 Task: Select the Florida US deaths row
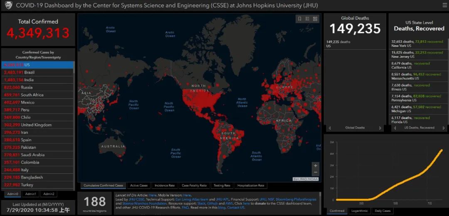click(418, 120)
